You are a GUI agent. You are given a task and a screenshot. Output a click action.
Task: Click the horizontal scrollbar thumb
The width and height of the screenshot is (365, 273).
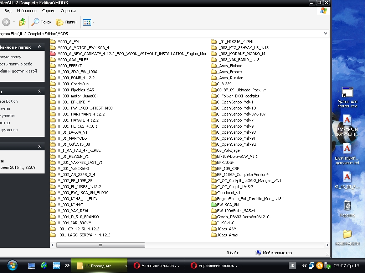pos(101,245)
